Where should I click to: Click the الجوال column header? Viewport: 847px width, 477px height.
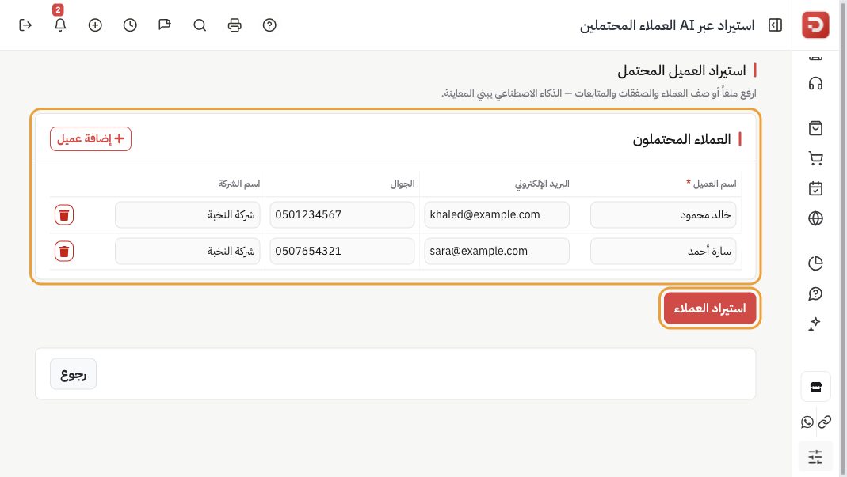403,184
